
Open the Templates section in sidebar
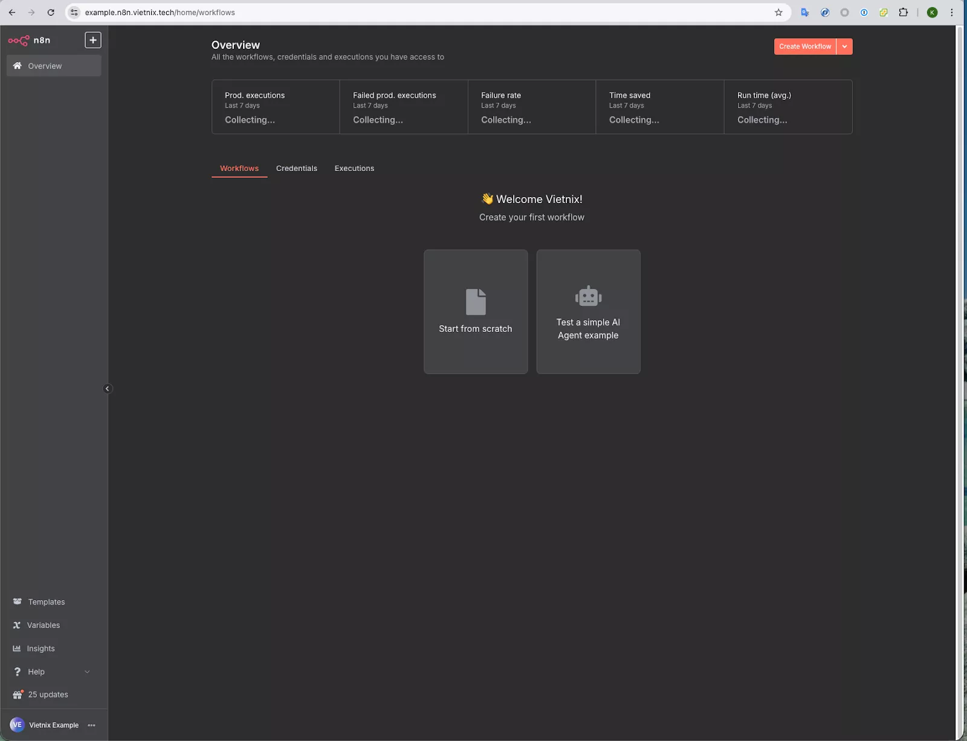click(45, 601)
